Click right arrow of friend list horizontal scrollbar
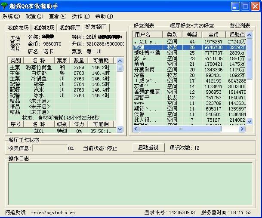 coord(242,129)
